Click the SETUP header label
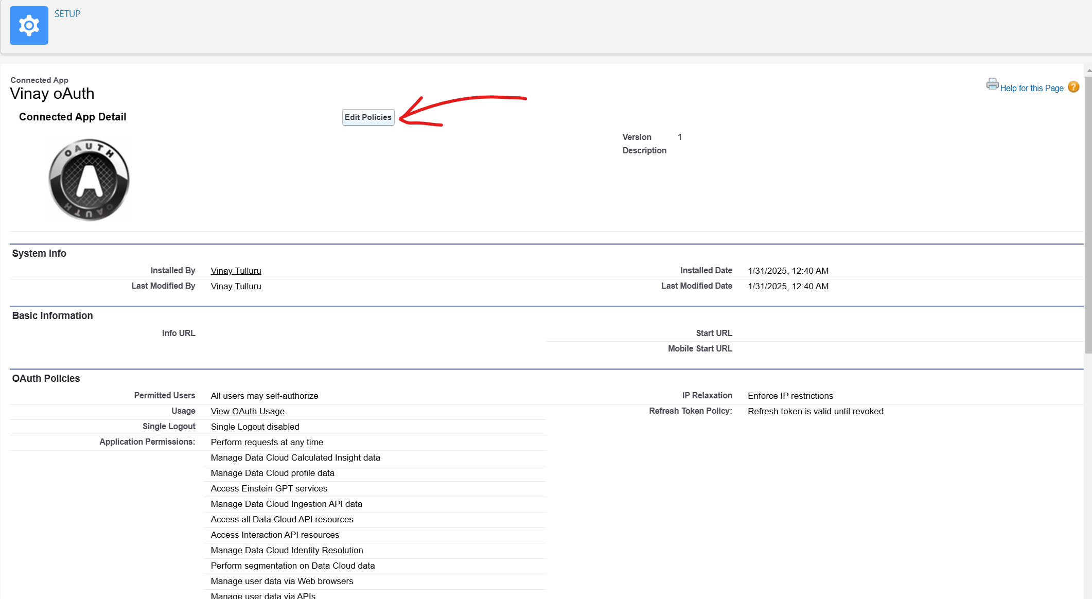Image resolution: width=1092 pixels, height=599 pixels. 67,14
